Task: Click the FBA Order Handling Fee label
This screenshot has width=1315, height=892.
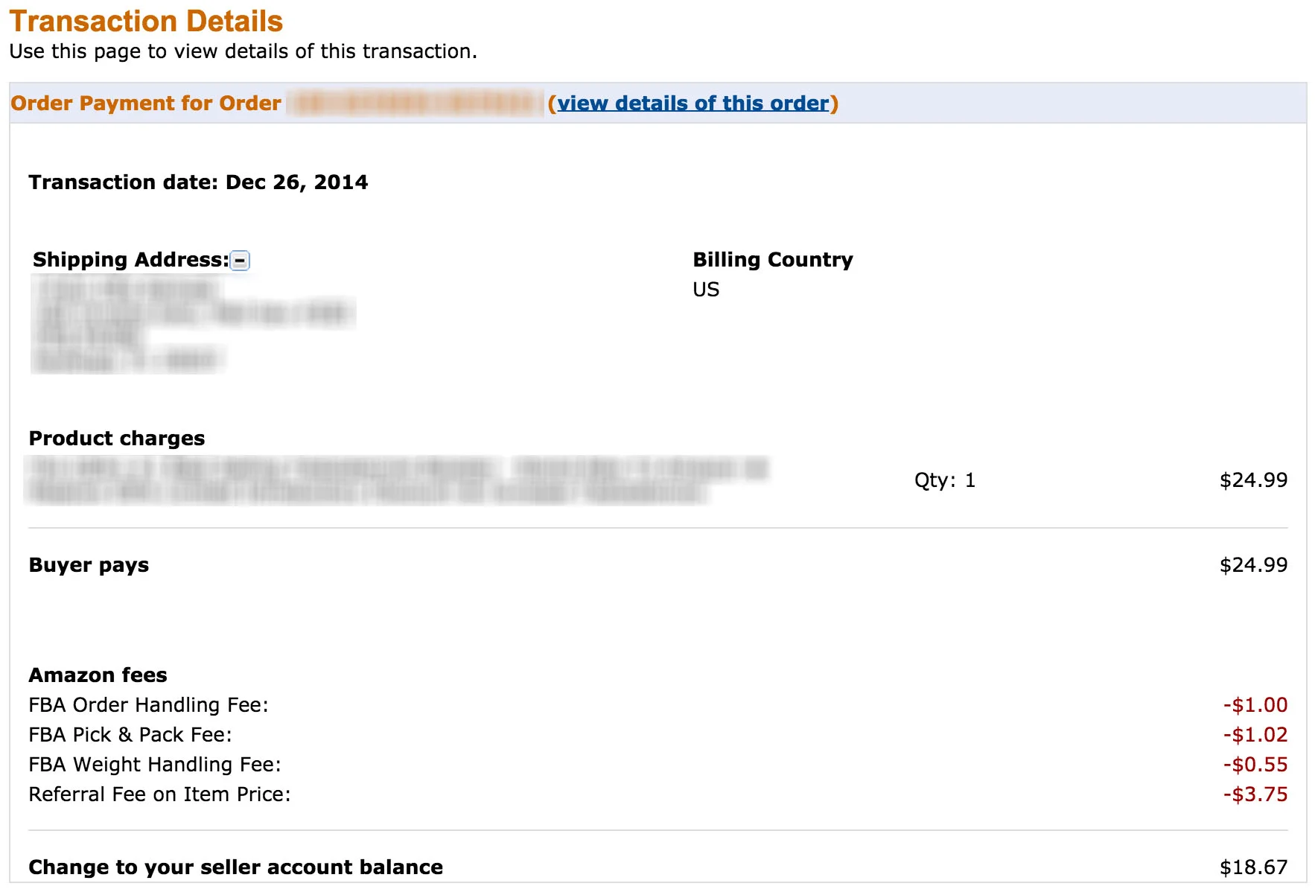Action: click(148, 705)
